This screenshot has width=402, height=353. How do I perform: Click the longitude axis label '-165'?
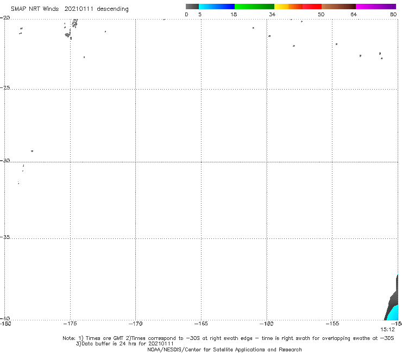201,324
